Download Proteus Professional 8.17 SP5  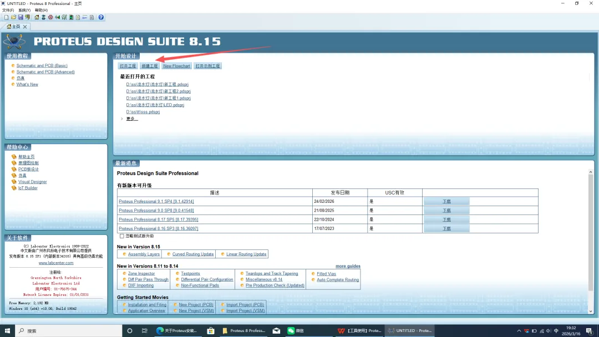pos(446,219)
